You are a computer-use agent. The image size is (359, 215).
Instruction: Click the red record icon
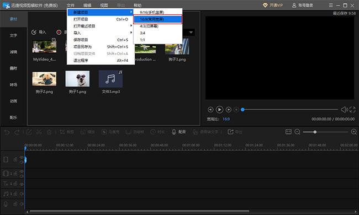[59, 32]
